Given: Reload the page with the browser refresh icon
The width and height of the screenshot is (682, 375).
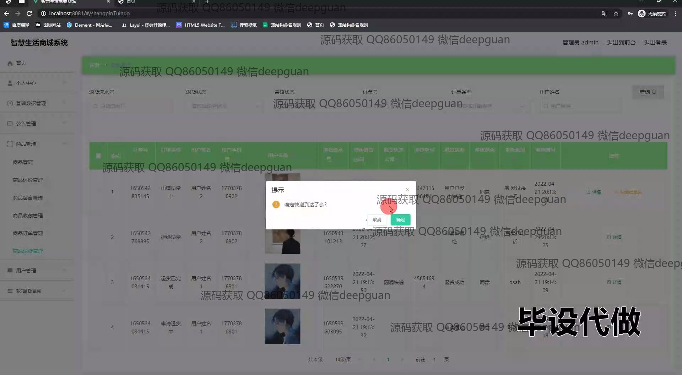Looking at the screenshot, I should tap(29, 13).
